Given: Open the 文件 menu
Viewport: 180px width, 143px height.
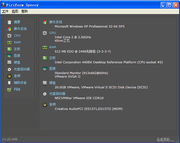Looking at the screenshot, I should [5, 11].
